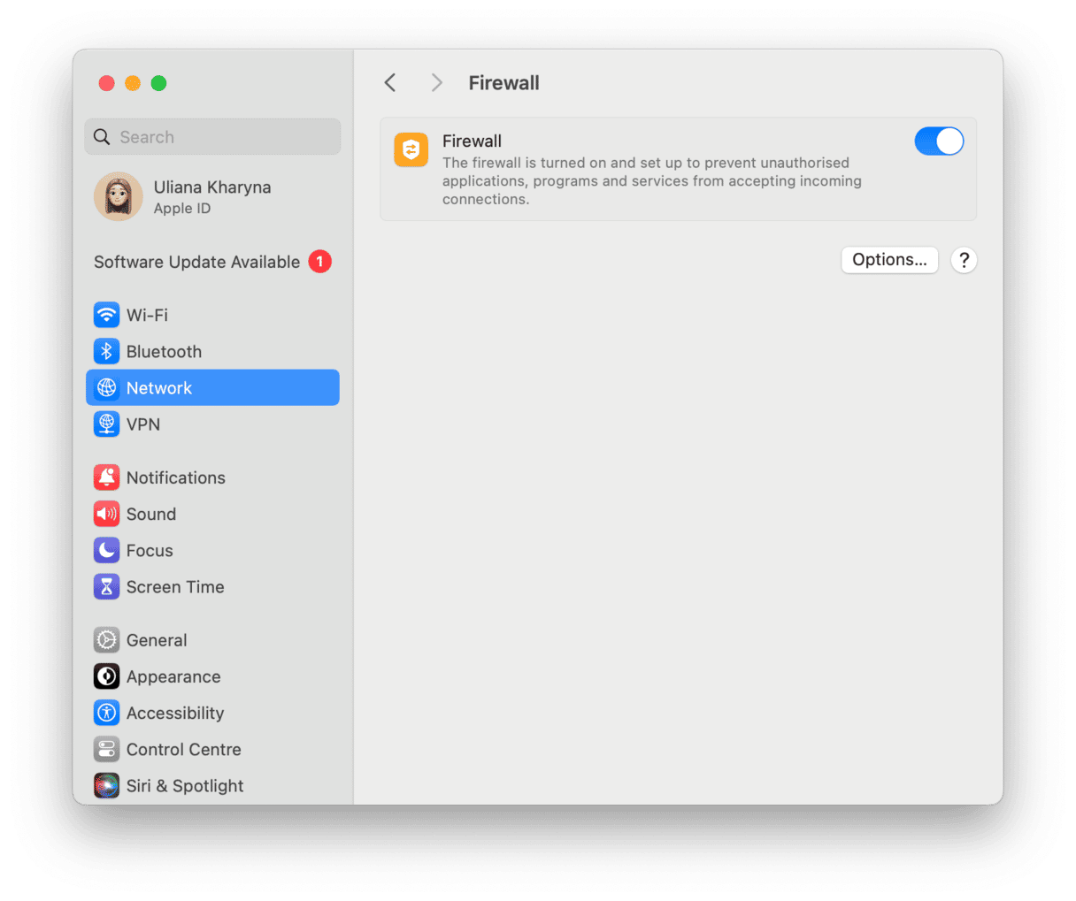
Task: Open help with the question mark button
Action: (964, 260)
